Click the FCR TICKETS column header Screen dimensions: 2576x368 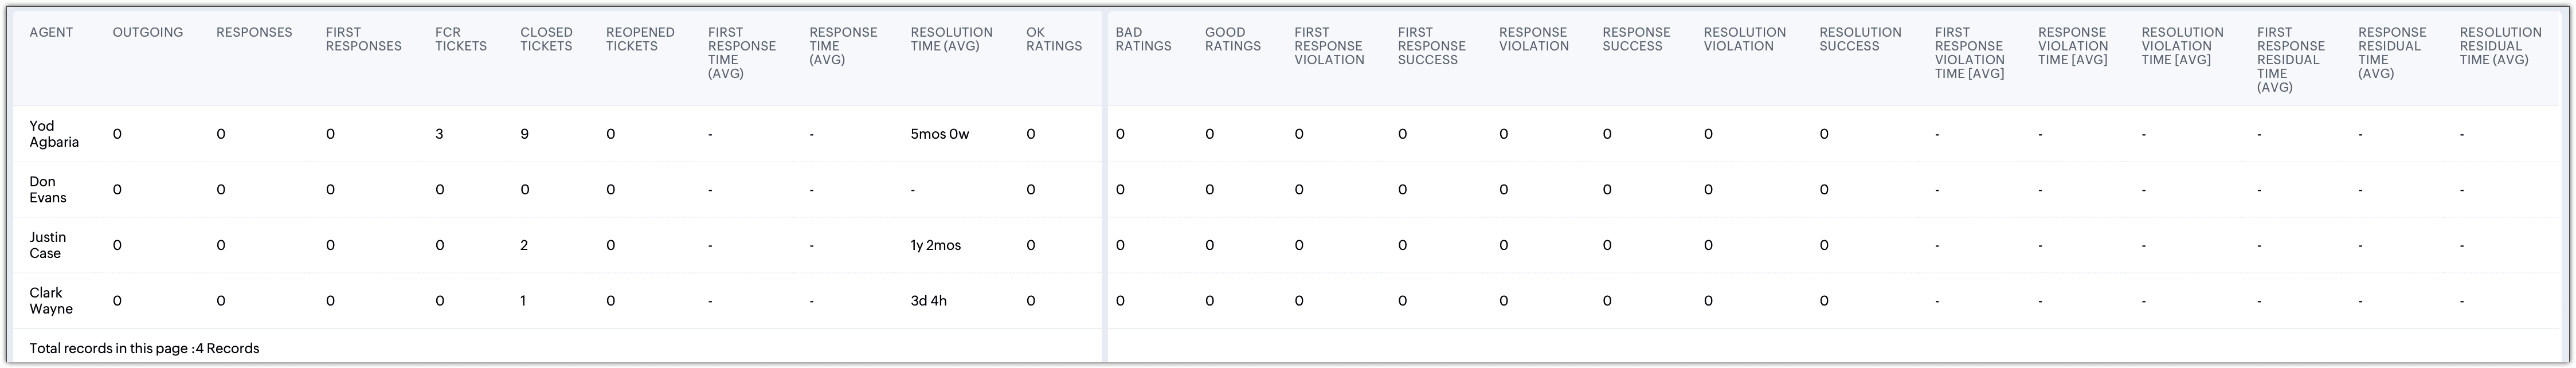(461, 39)
